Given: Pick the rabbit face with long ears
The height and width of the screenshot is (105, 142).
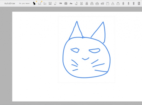Looking at the screenshot, I should (82, 4).
